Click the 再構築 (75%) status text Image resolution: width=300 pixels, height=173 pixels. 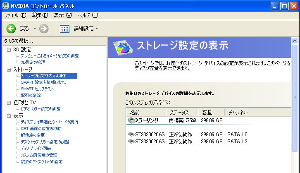(x=182, y=120)
